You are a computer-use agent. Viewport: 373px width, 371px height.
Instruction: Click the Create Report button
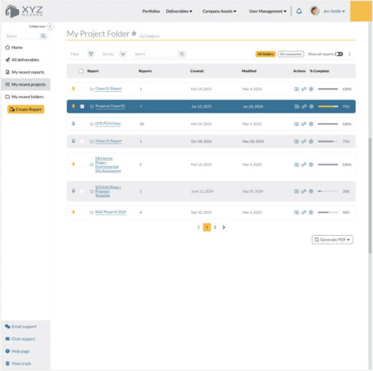(25, 109)
